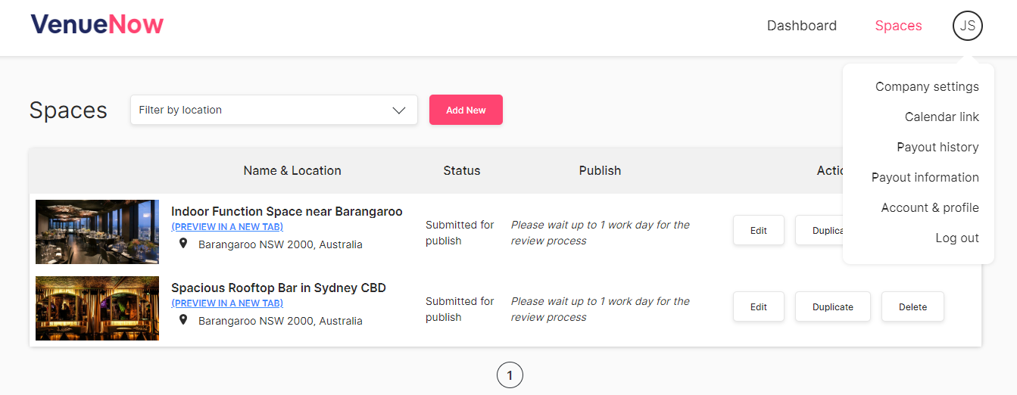Click the title Spacious Rooftop Bar in Sydney CBD
The height and width of the screenshot is (395, 1017).
(x=279, y=288)
